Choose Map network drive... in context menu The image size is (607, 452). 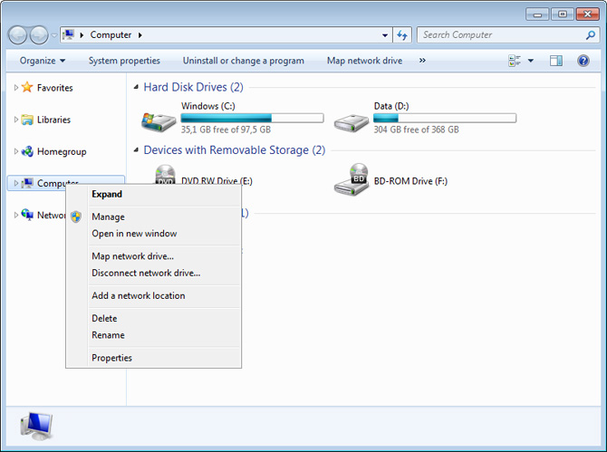pos(154,256)
